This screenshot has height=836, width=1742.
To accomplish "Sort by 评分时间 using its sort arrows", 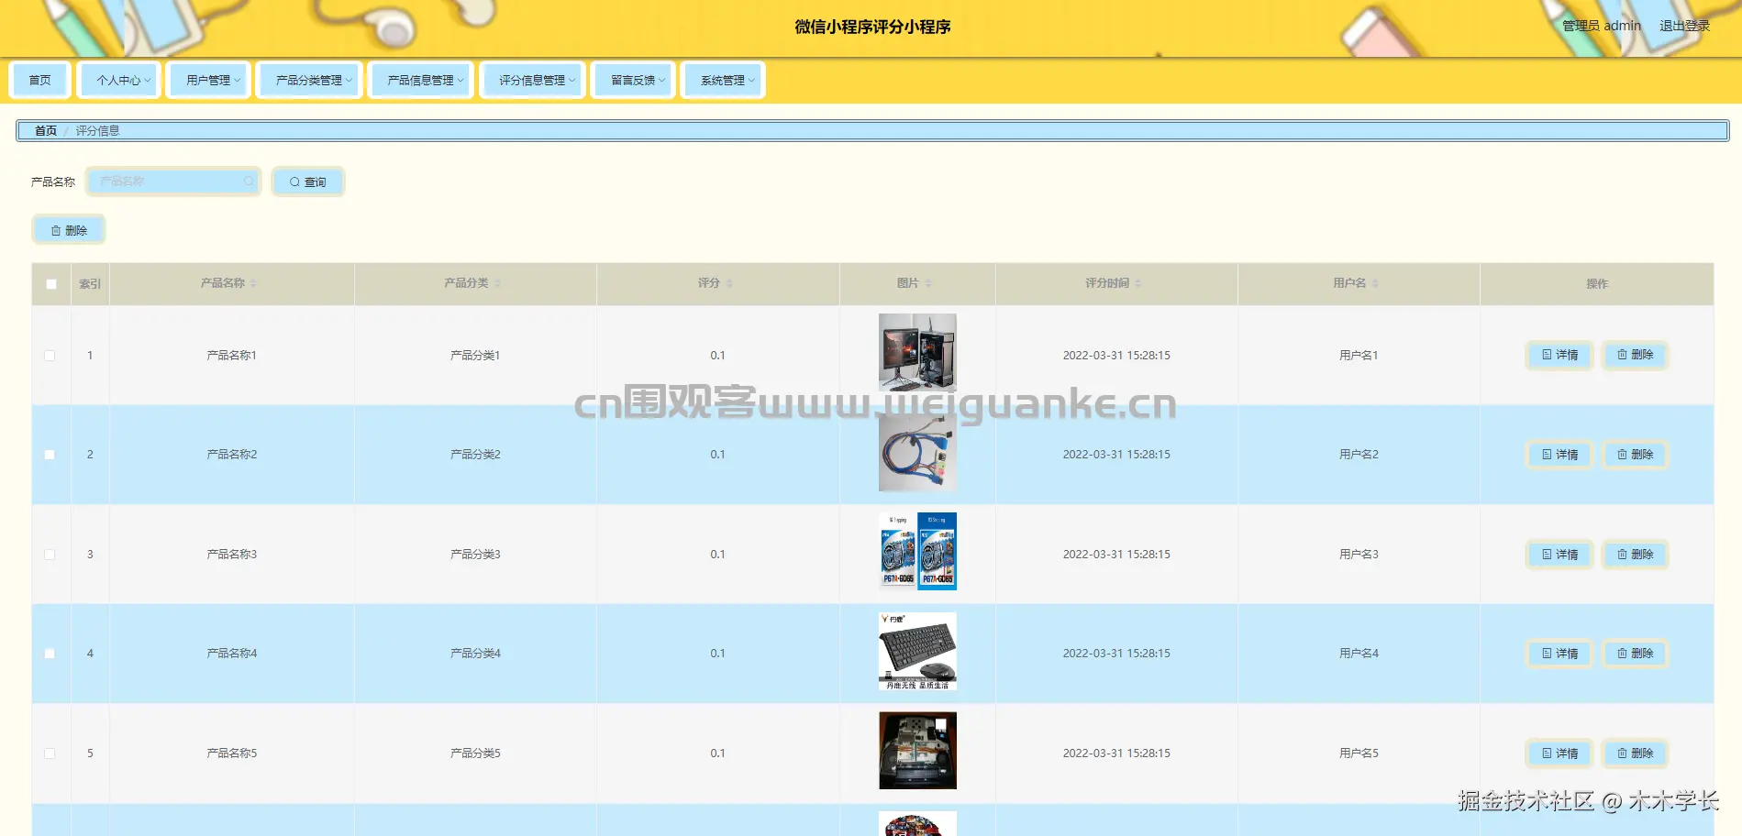I will (x=1138, y=283).
